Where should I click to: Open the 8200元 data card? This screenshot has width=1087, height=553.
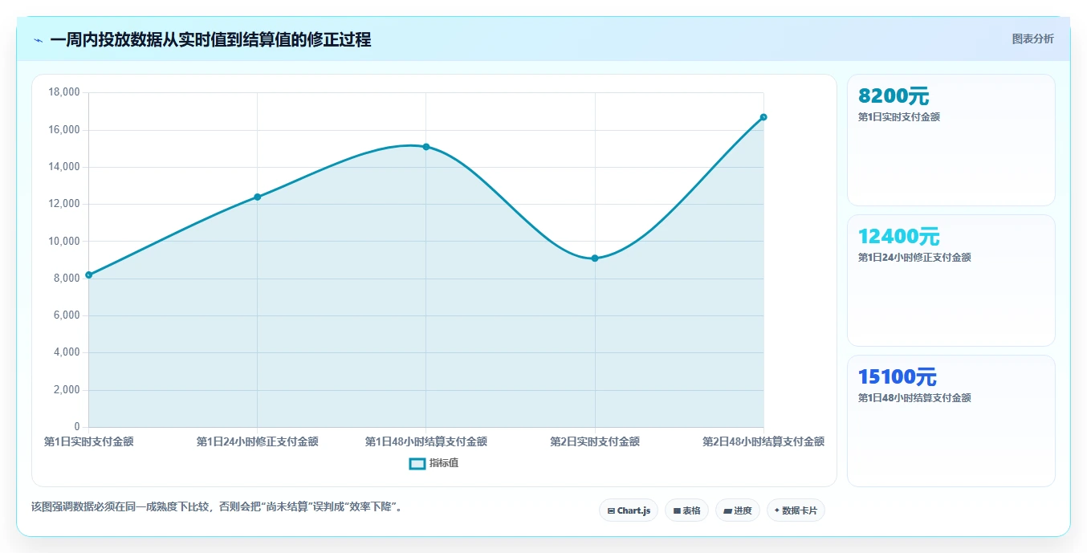click(x=951, y=140)
